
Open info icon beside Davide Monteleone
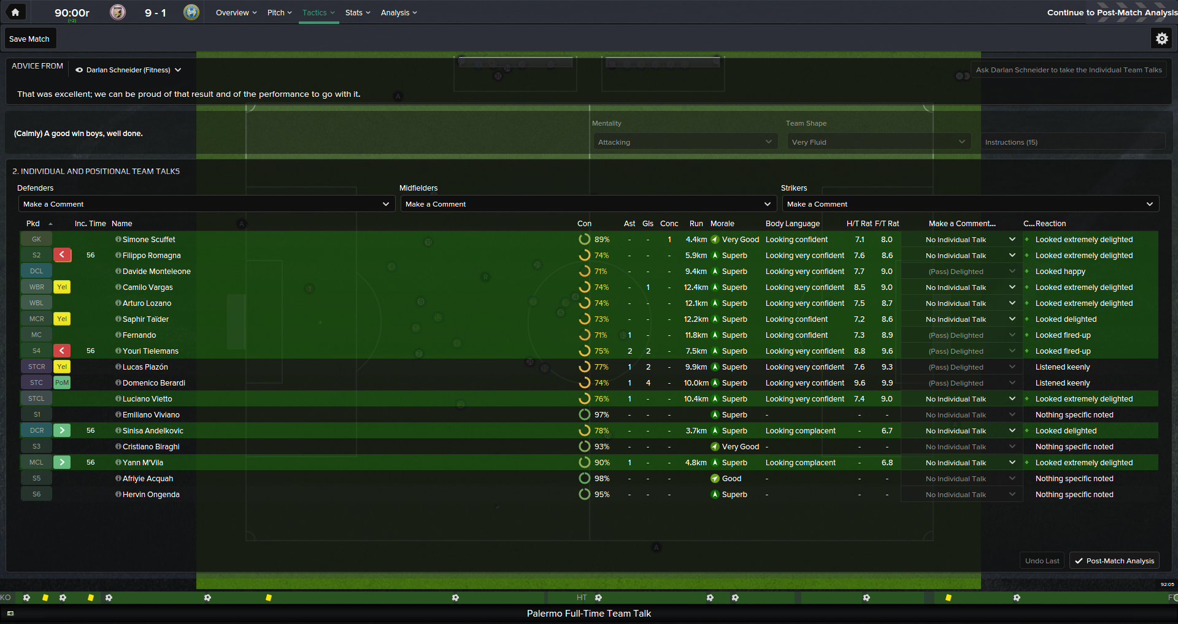pos(118,271)
